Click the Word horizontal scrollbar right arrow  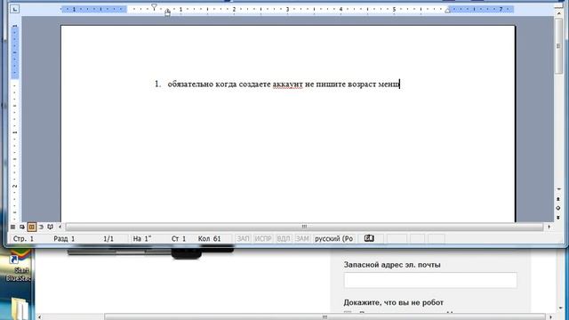[x=549, y=227]
